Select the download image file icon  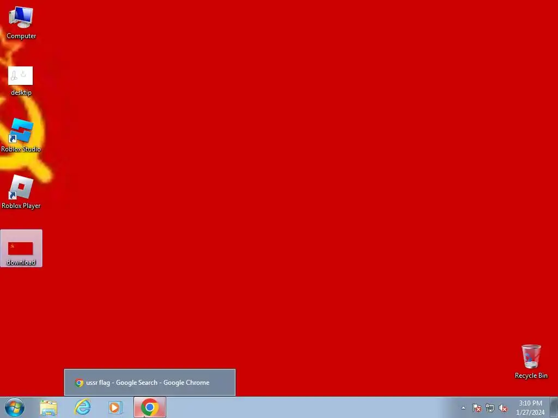(21, 248)
